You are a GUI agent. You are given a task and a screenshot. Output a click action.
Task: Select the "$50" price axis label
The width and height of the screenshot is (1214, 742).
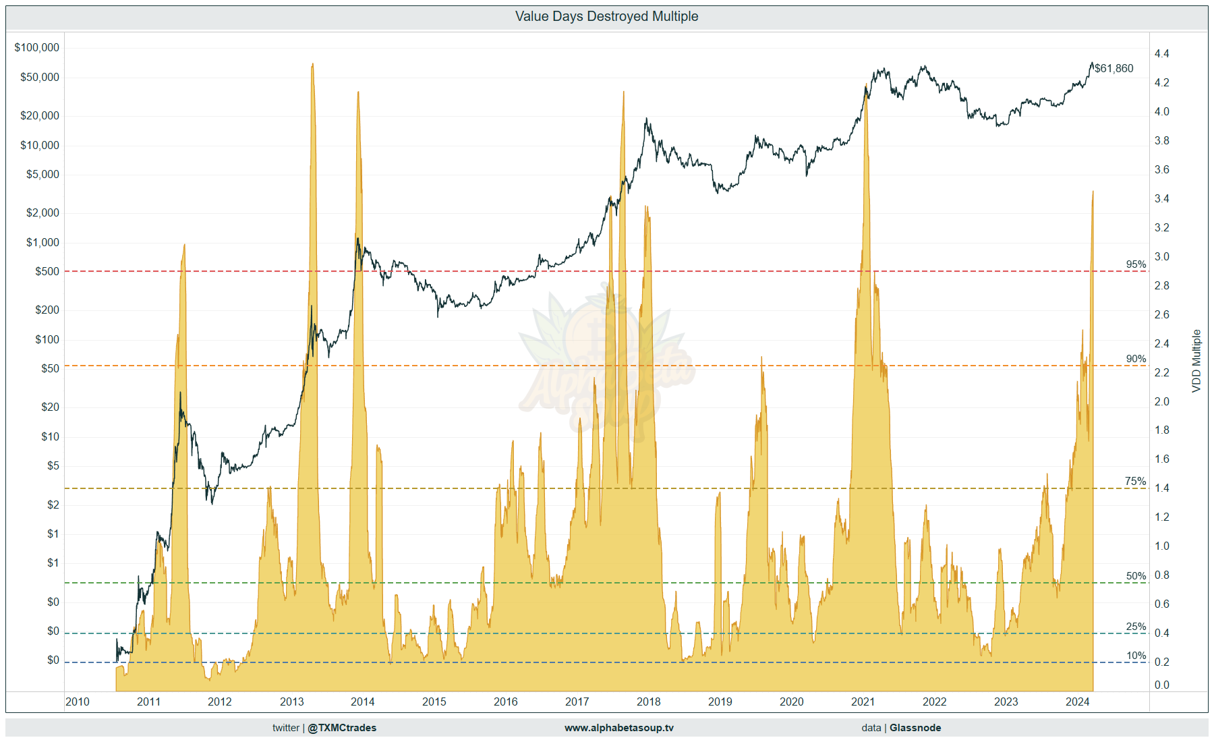(x=50, y=368)
